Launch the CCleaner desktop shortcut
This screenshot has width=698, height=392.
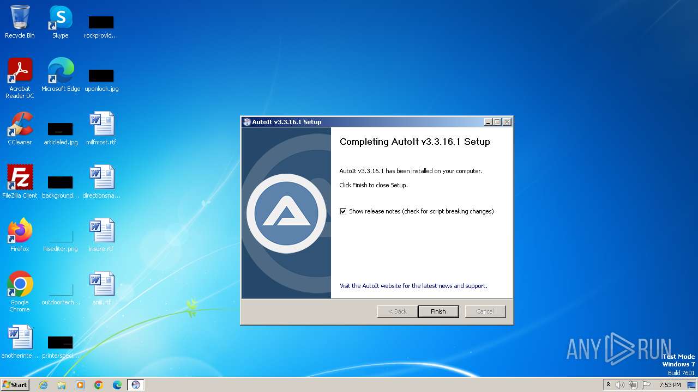[20, 128]
